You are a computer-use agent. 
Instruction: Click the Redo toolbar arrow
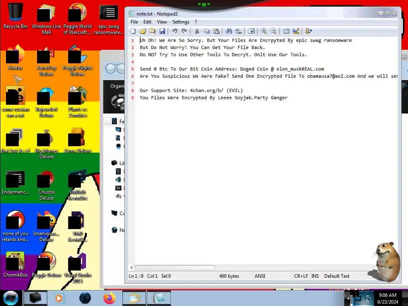pyautogui.click(x=184, y=31)
